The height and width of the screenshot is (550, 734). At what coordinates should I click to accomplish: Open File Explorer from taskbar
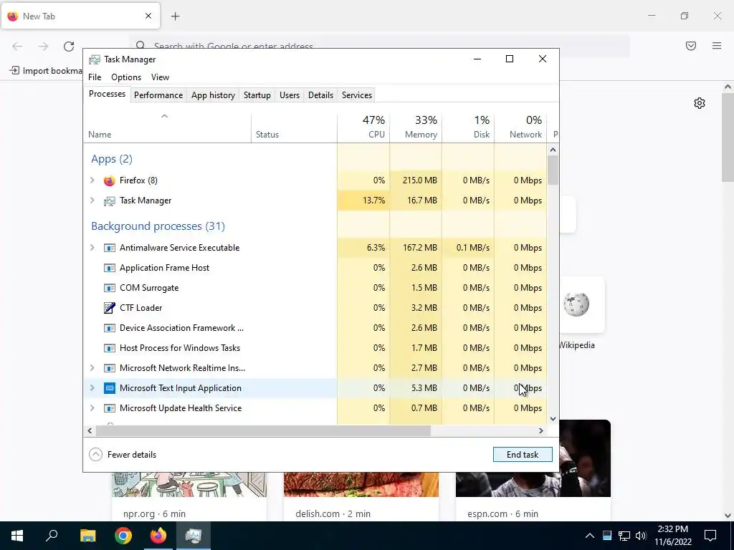87,536
